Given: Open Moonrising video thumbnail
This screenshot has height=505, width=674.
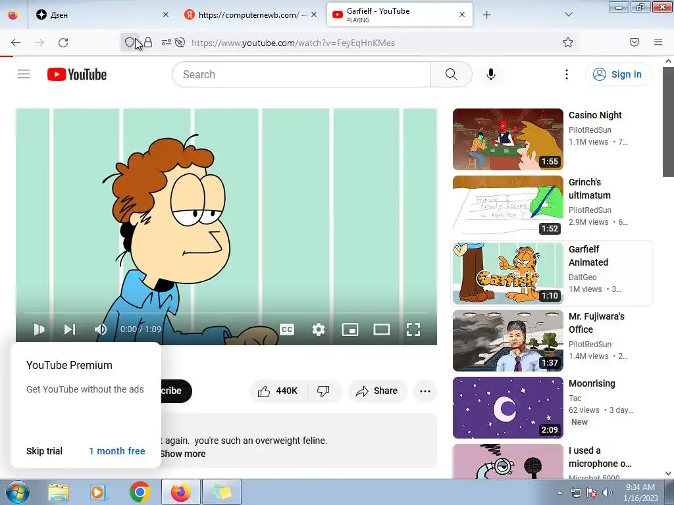Looking at the screenshot, I should pos(507,407).
